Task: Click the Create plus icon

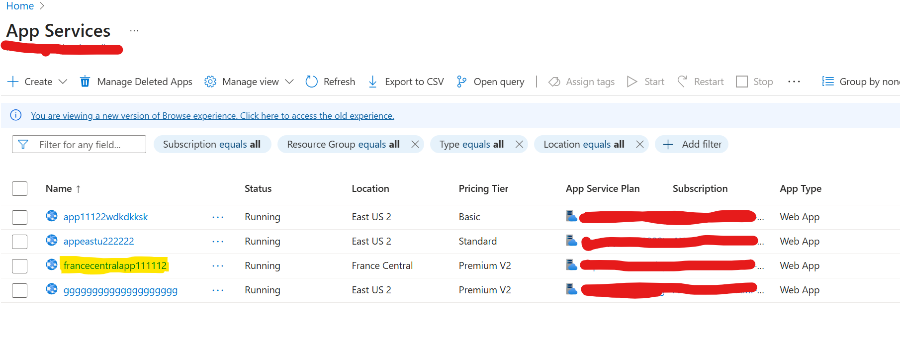Action: pos(13,82)
